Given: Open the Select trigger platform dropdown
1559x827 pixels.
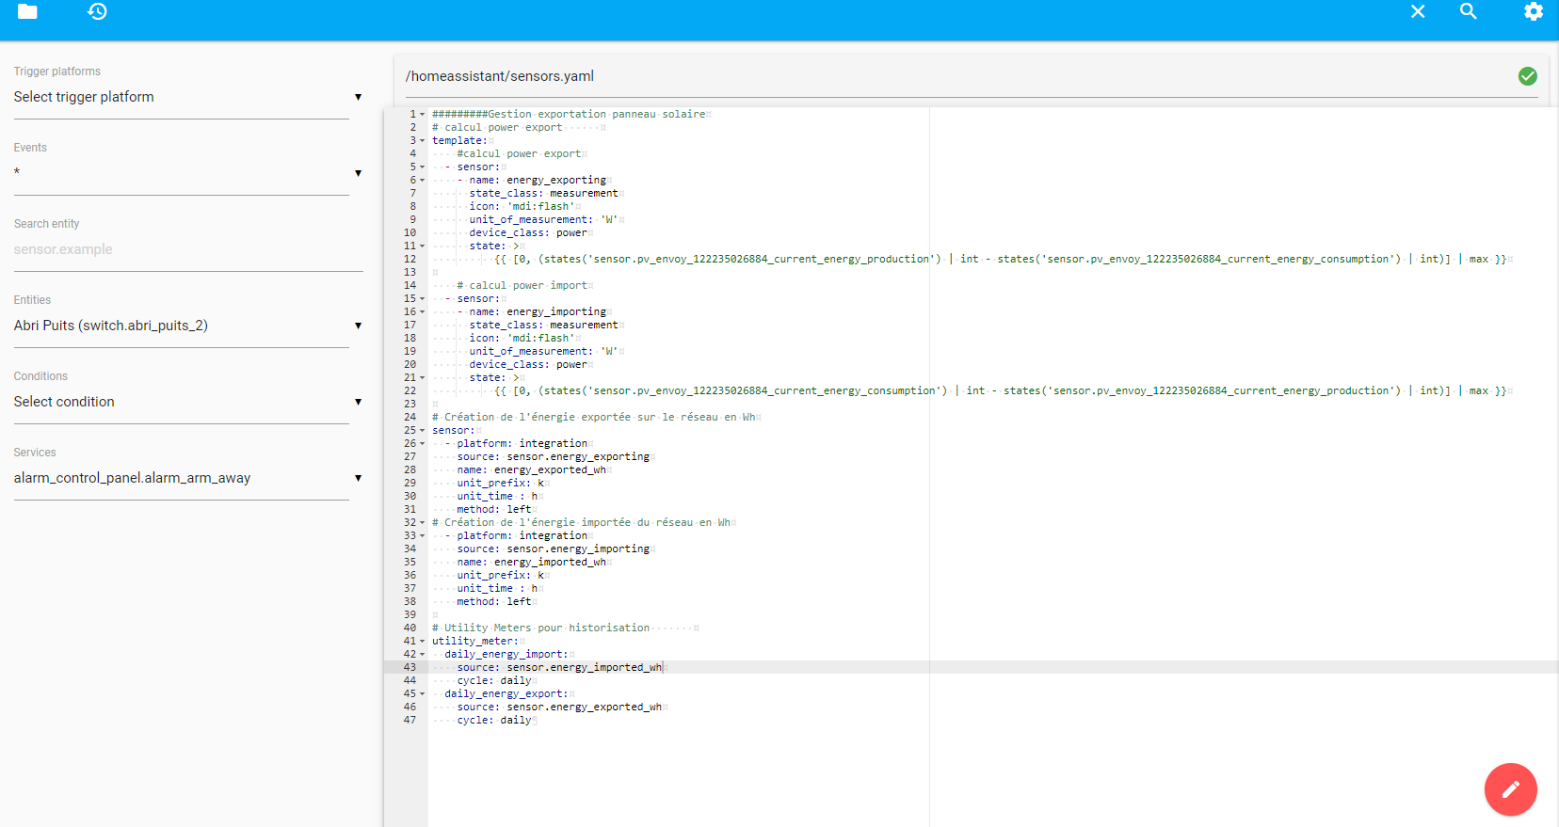Looking at the screenshot, I should pyautogui.click(x=188, y=97).
